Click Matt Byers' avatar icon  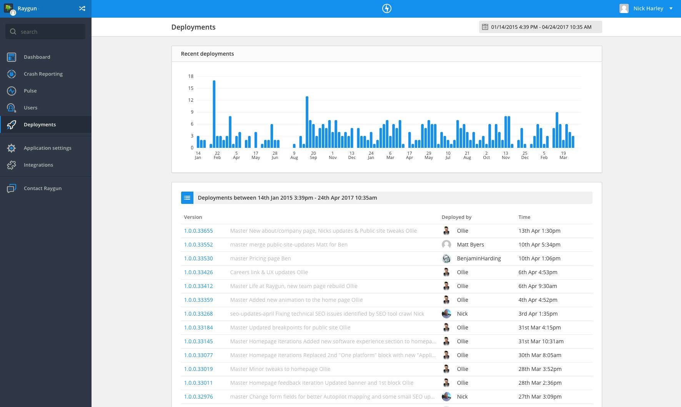[446, 245]
